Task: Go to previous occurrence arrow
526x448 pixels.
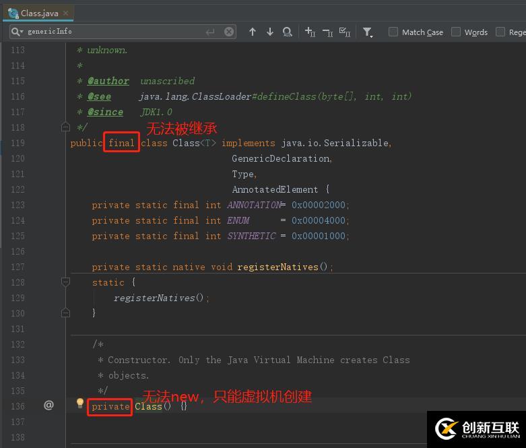Action: [x=253, y=32]
